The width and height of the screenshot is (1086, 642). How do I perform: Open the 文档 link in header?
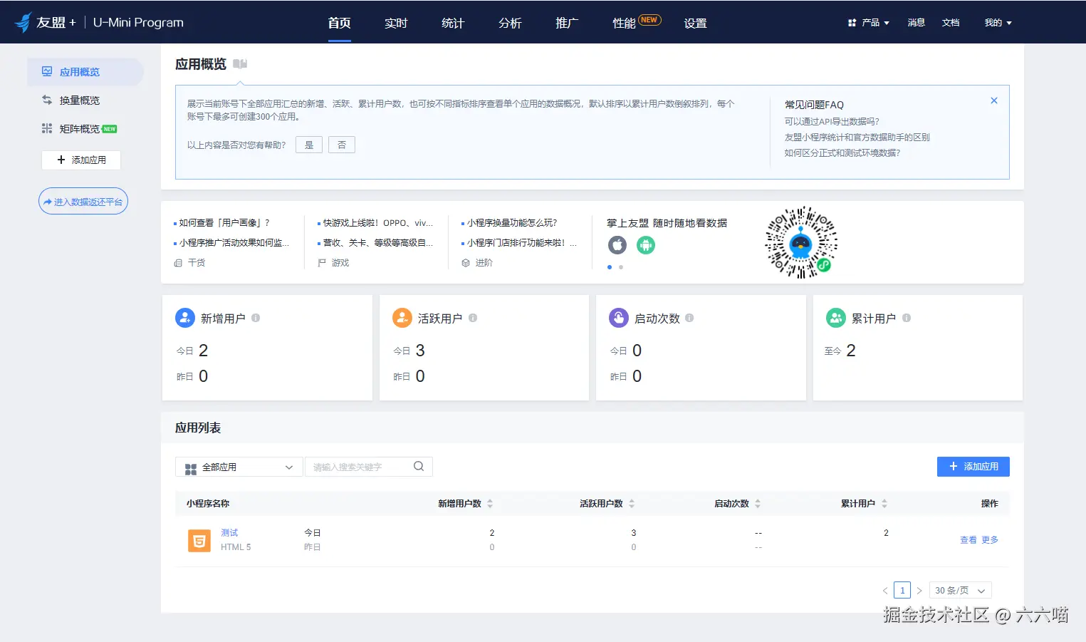coord(951,23)
